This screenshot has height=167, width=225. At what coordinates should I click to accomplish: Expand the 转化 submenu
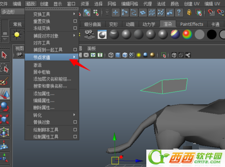52,115
